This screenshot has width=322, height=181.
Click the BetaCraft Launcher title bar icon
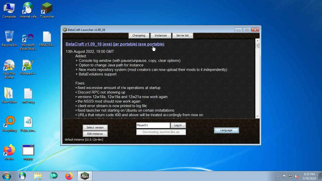(65, 30)
